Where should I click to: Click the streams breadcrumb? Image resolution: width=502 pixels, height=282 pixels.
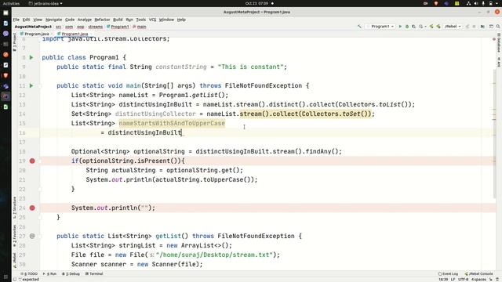click(x=96, y=27)
